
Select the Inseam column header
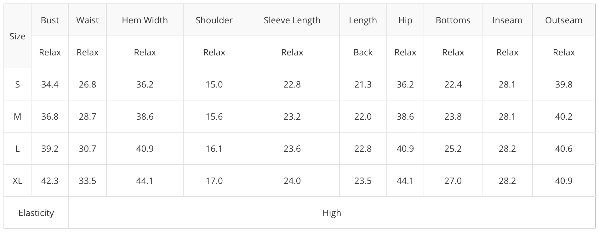tap(507, 20)
